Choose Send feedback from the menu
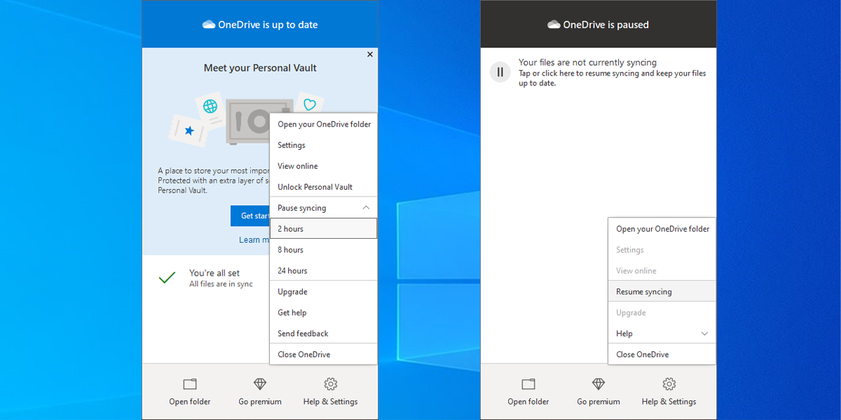The image size is (841, 420). (x=324, y=334)
